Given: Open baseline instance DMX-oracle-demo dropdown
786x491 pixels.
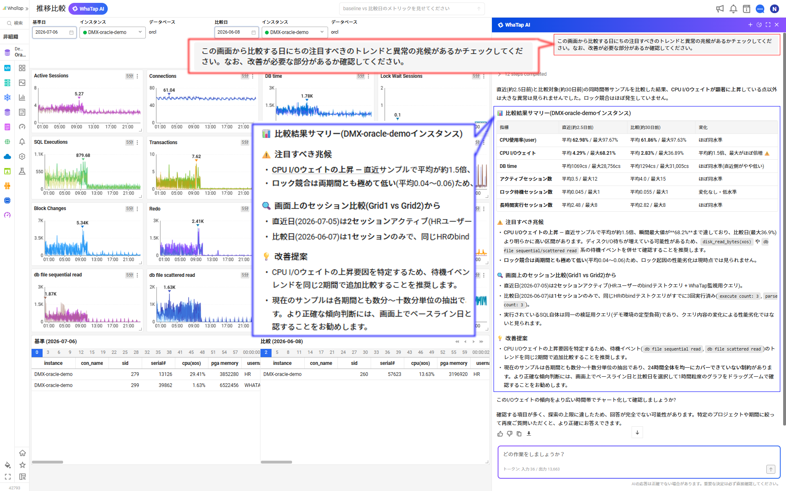Looking at the screenshot, I should pyautogui.click(x=113, y=32).
